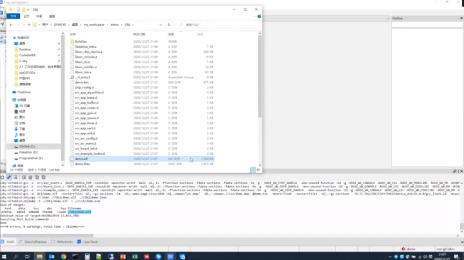Open the Home ribbon tab in Explorer

[x=26, y=16]
